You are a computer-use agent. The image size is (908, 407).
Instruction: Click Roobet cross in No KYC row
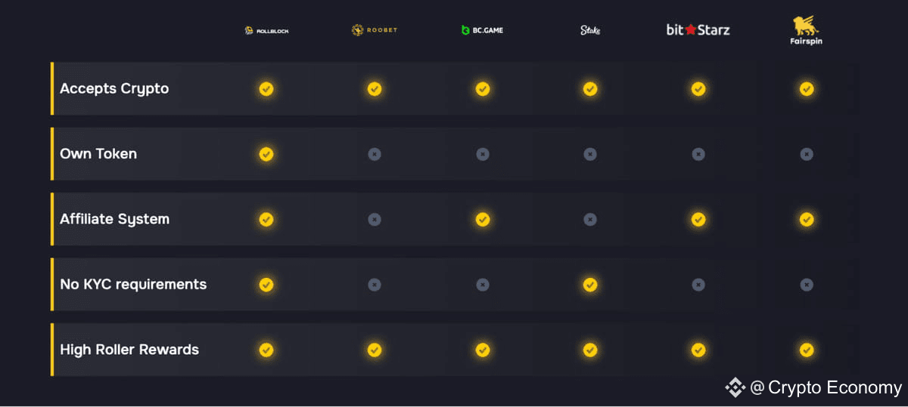[375, 285]
